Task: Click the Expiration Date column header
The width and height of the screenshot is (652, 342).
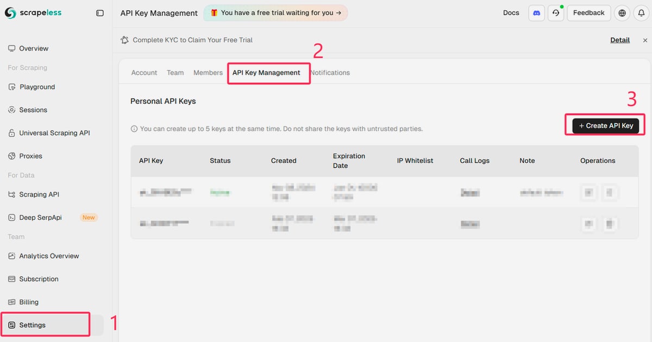Action: pos(349,161)
